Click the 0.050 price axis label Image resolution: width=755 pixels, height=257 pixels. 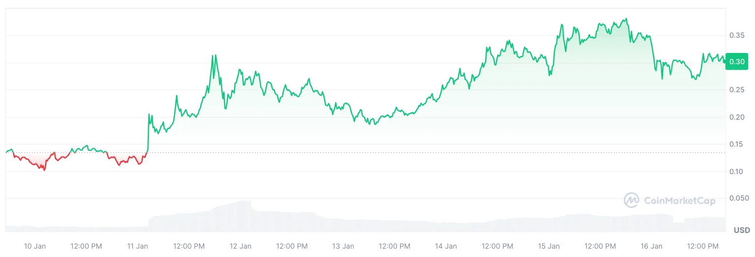click(x=738, y=199)
